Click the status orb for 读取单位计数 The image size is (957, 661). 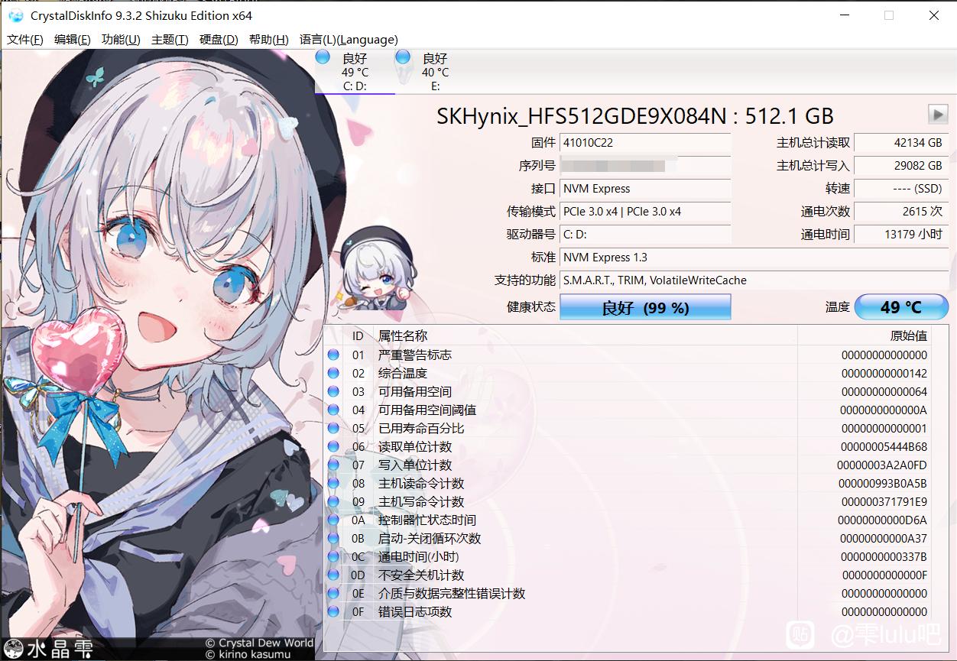tap(333, 446)
